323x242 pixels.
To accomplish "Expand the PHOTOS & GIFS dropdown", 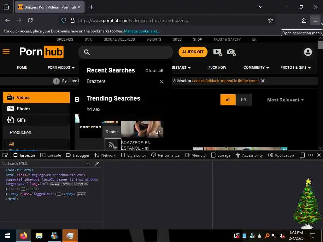I will pyautogui.click(x=296, y=67).
